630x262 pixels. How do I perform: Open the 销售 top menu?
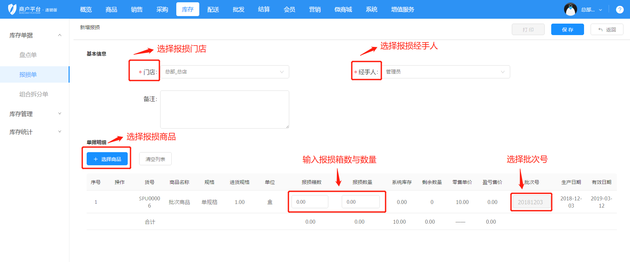coord(137,10)
